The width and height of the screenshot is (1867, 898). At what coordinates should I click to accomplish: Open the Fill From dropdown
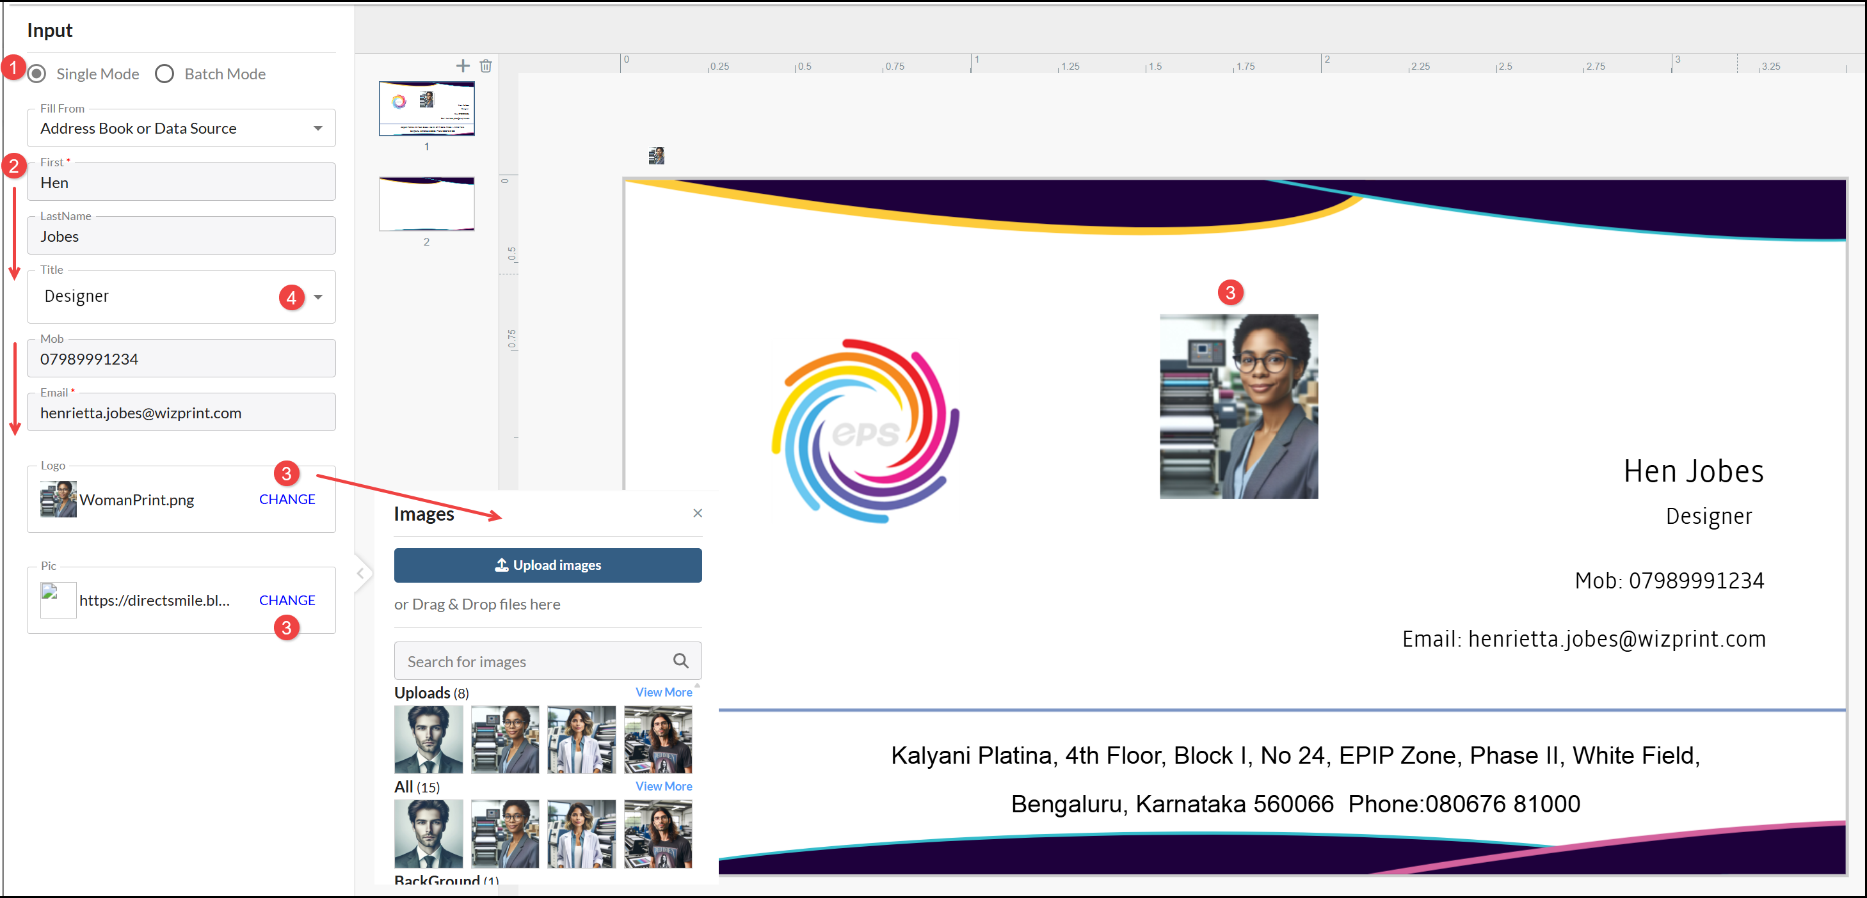(181, 128)
